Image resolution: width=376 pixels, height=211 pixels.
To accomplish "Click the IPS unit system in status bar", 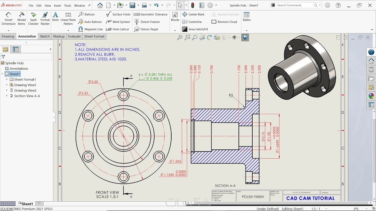I will click(356, 209).
